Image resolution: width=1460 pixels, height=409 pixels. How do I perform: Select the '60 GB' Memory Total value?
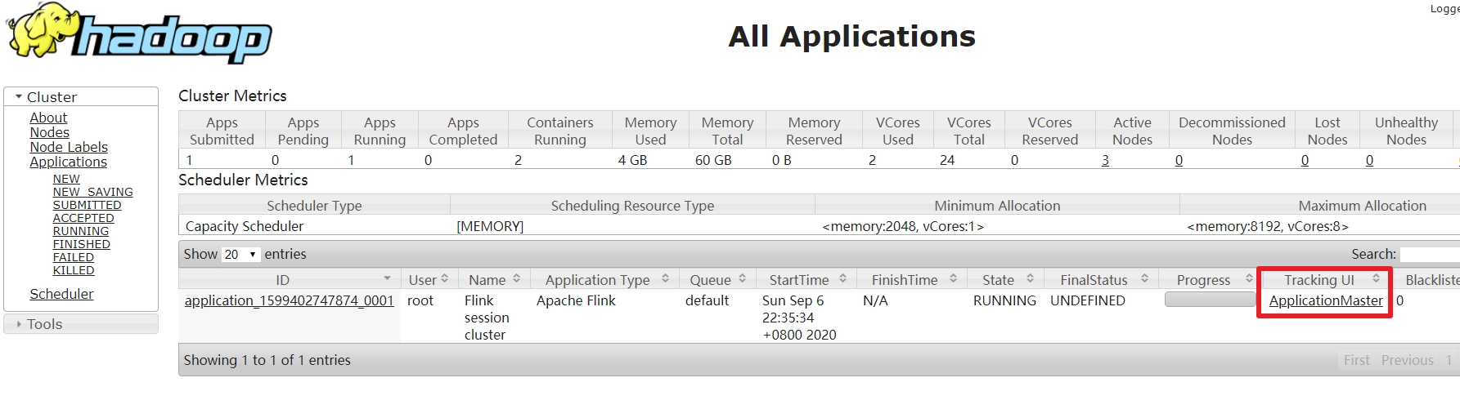coord(713,160)
